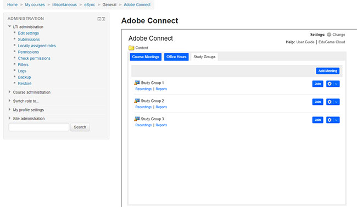Hide the Administration block

(x=99, y=19)
